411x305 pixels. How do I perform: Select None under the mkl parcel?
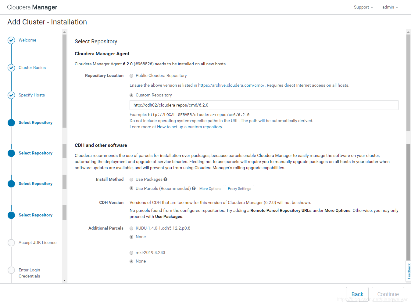pyautogui.click(x=131, y=261)
